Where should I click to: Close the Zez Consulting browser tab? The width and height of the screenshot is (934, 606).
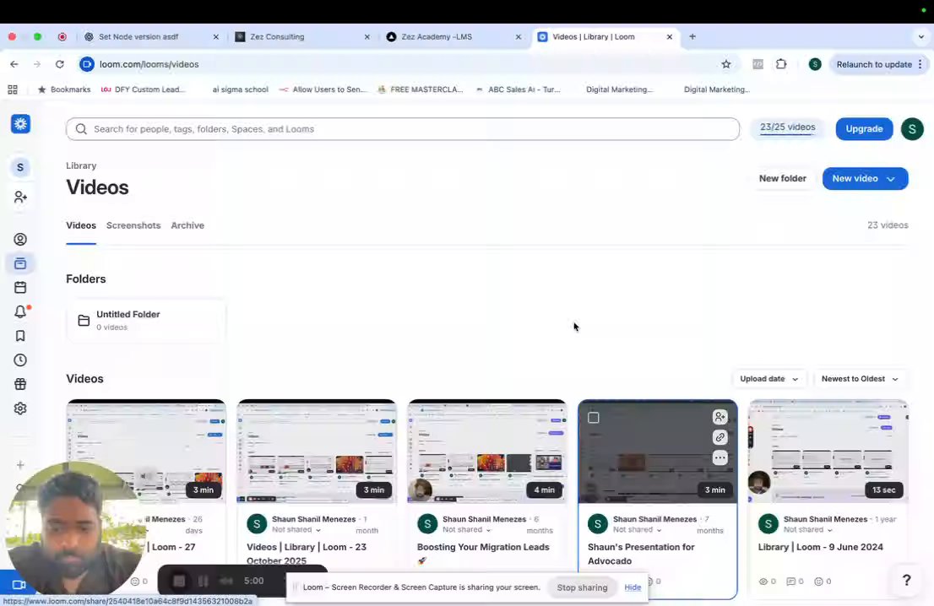367,37
